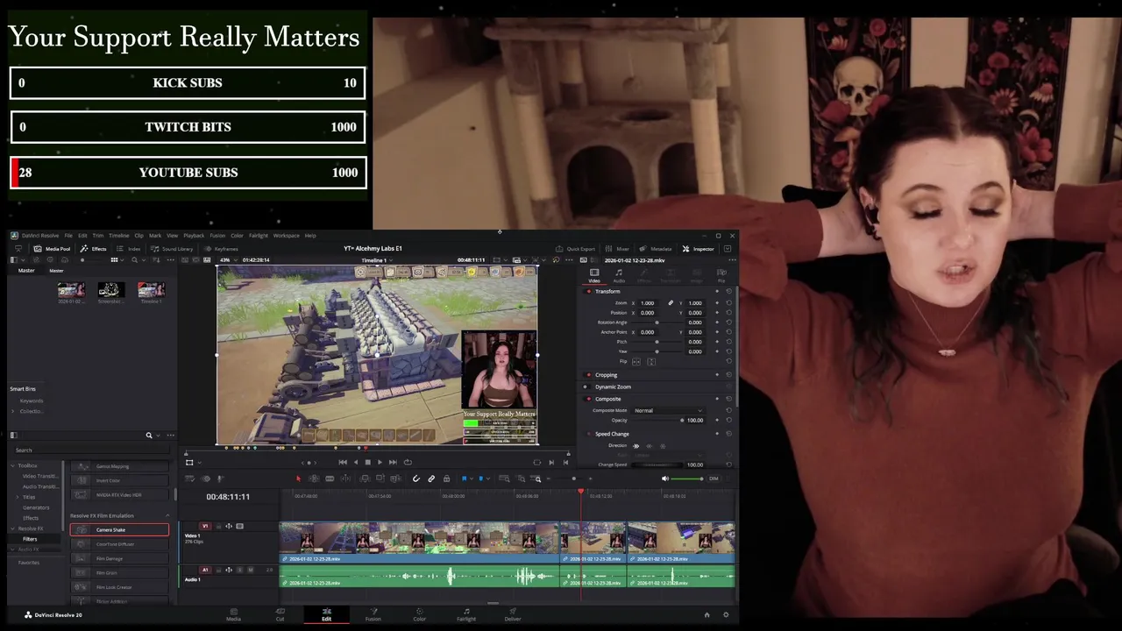Adjust the Pitch slider

pyautogui.click(x=657, y=342)
